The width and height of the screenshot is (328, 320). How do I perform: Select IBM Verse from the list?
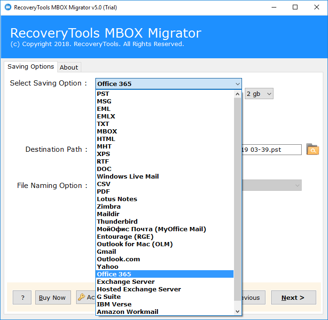click(x=164, y=304)
